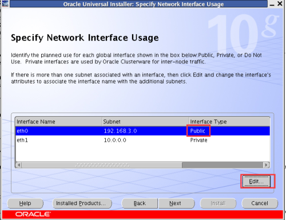Select the eth1 interface row

pyautogui.click(x=142, y=140)
